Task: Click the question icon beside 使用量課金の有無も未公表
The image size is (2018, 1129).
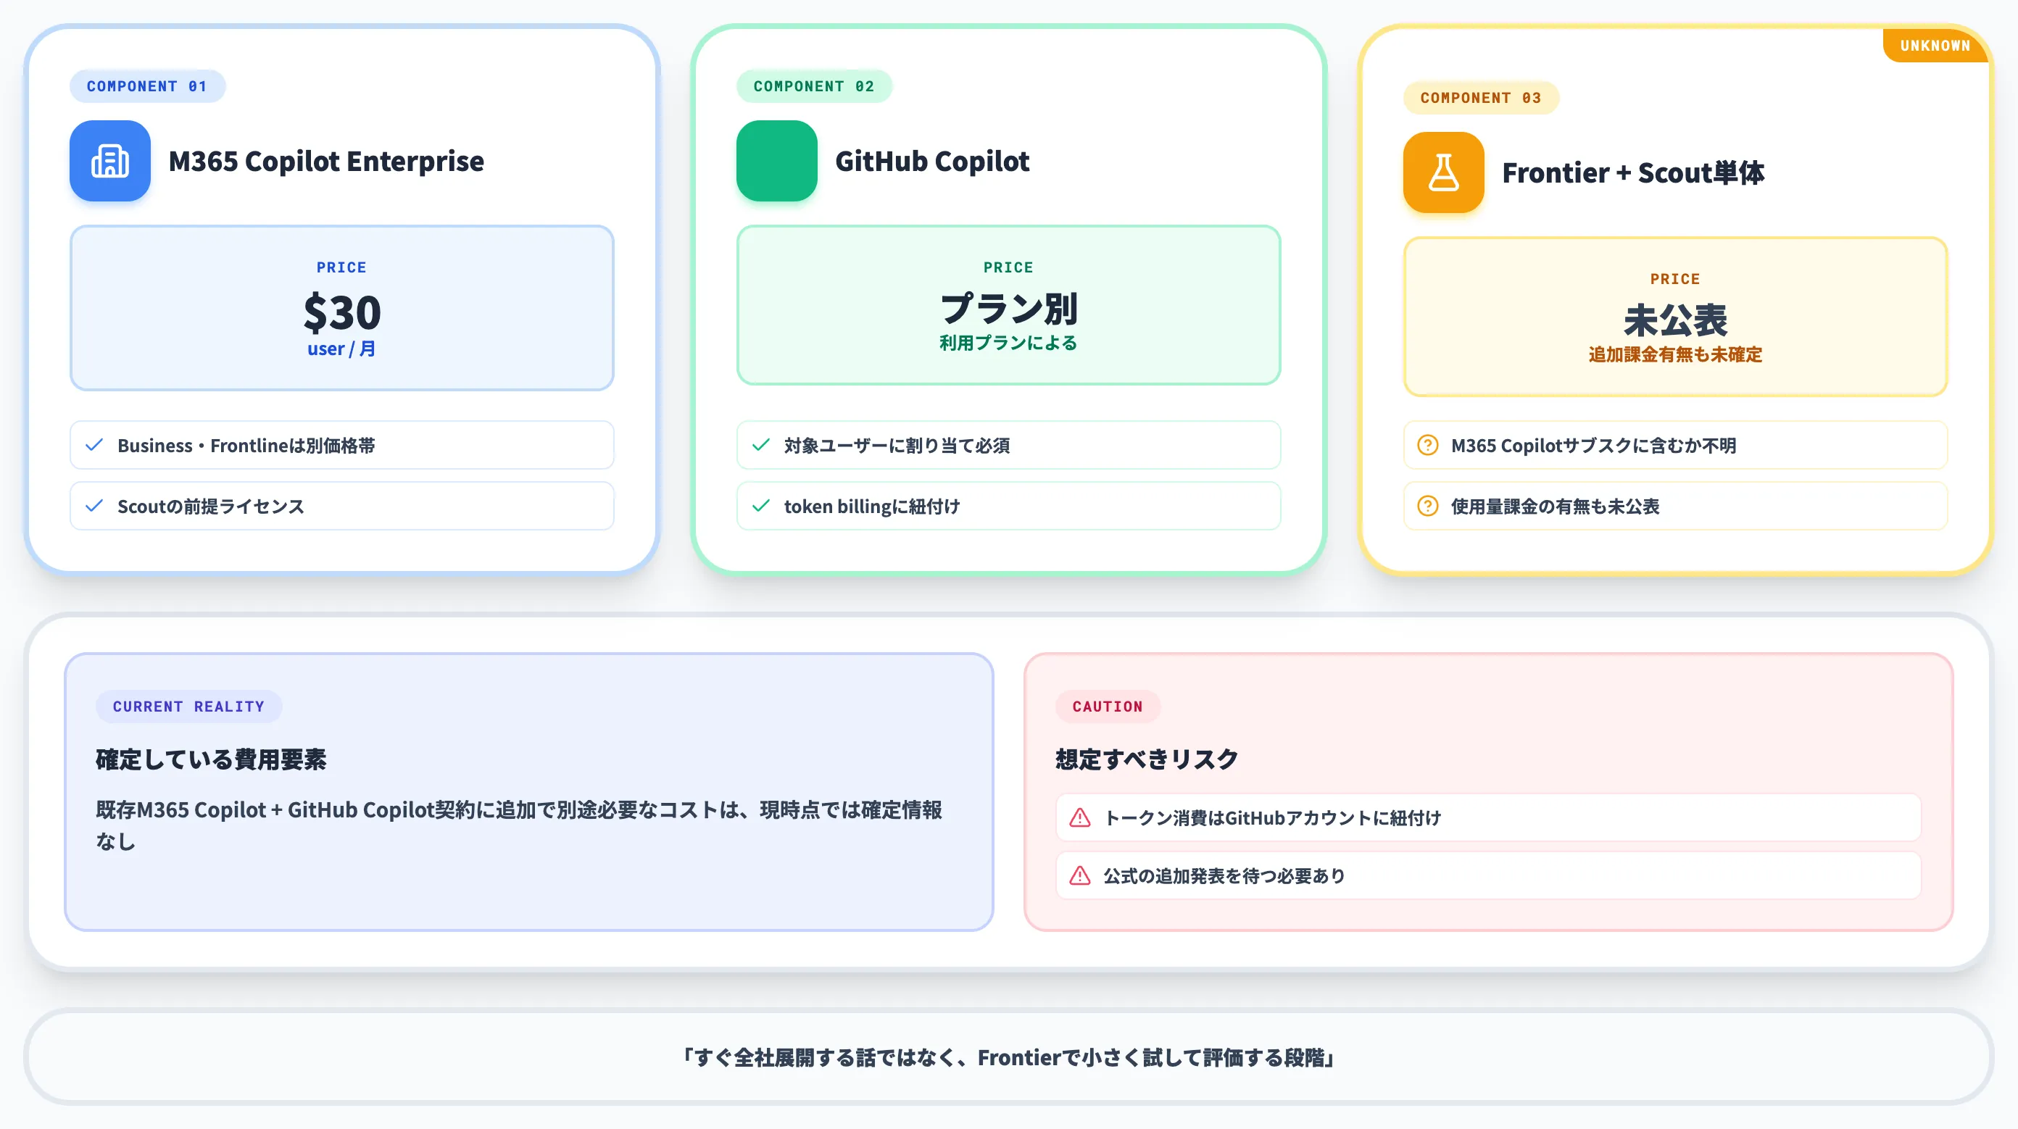Action: pyautogui.click(x=1427, y=506)
